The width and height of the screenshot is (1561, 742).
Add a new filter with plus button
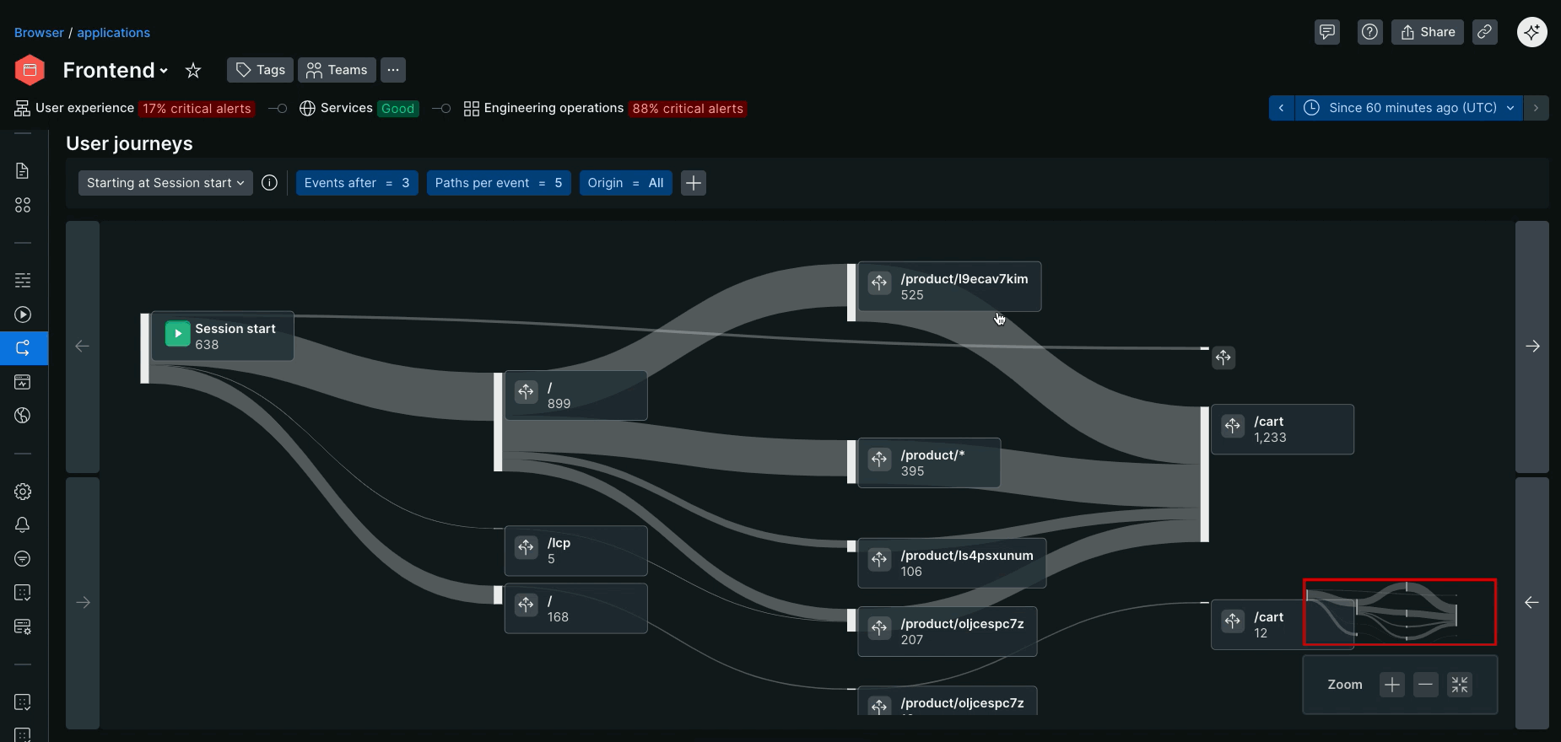tap(694, 183)
